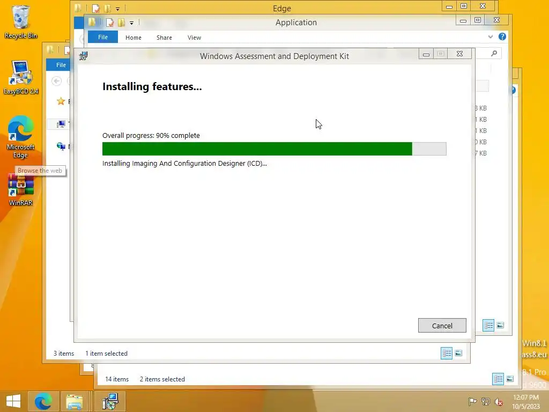Click Properties icon in Application window title bar

point(110,23)
